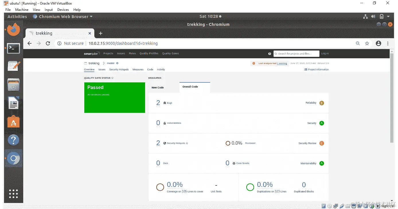Expand the system status menu chevron top-right
Viewport: 398px width, 209px height.
[x=388, y=16]
